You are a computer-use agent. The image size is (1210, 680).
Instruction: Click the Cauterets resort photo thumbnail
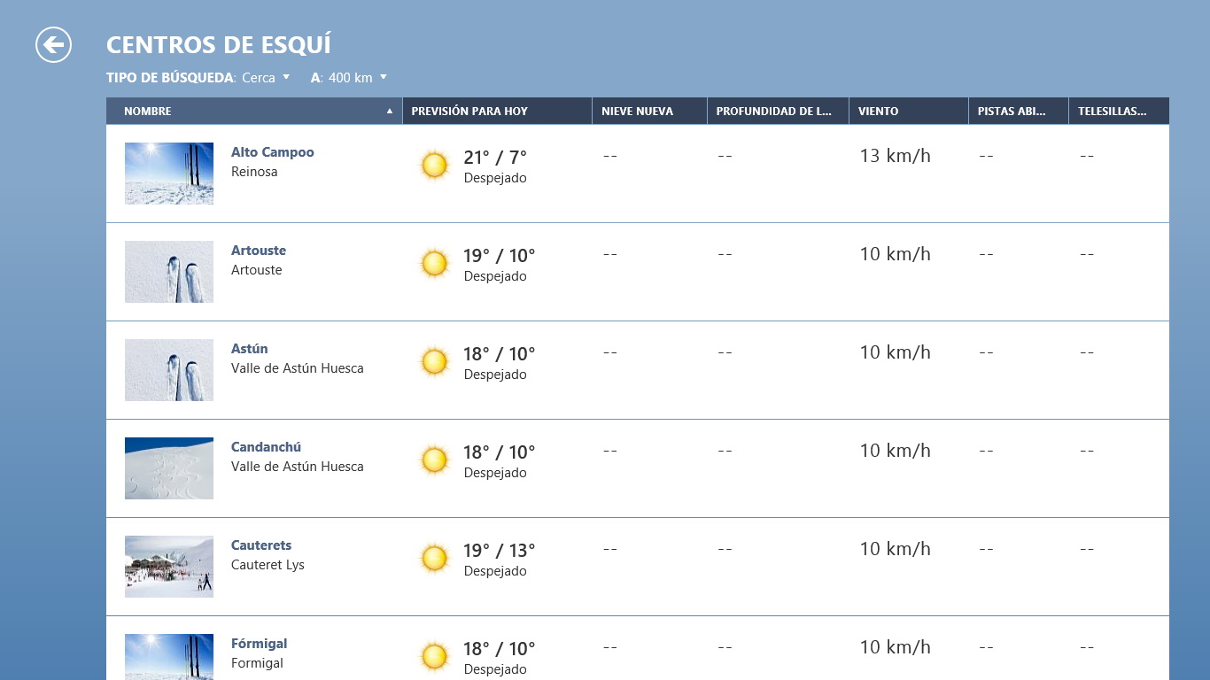[169, 567]
